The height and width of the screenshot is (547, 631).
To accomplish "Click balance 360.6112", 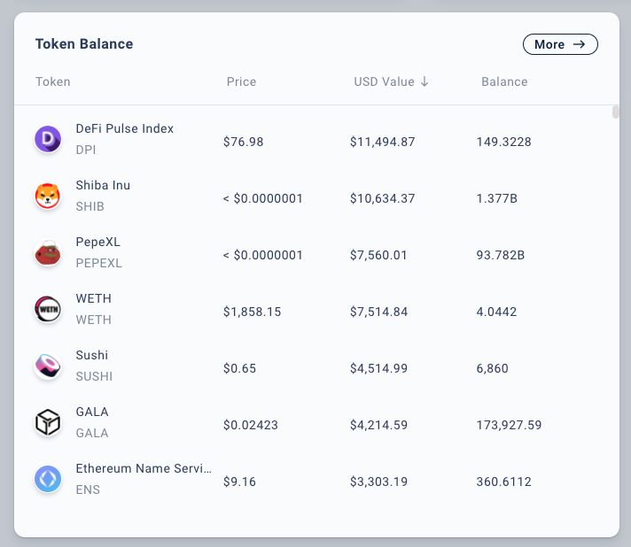I will pos(504,482).
